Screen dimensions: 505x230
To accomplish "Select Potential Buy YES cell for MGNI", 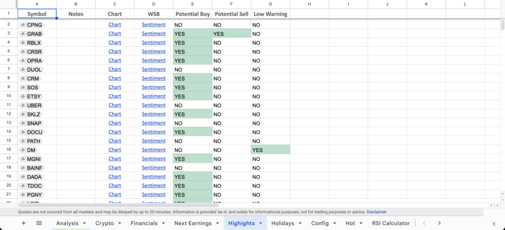I will click(192, 159).
